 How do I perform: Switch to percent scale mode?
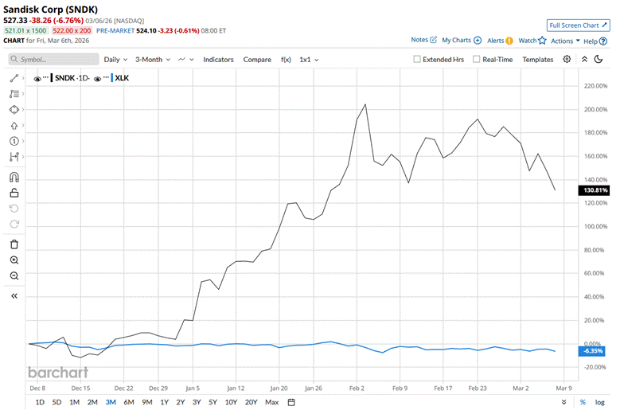(583, 402)
